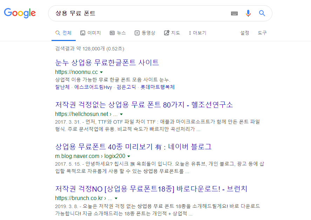The height and width of the screenshot is (220, 311).
Task: Click the search input field text
Action: (75, 13)
